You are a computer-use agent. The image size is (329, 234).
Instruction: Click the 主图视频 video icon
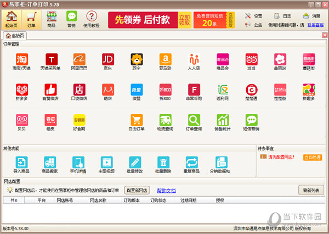106,162
